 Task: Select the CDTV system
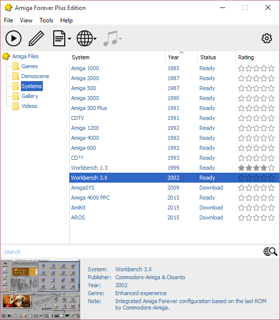click(77, 118)
